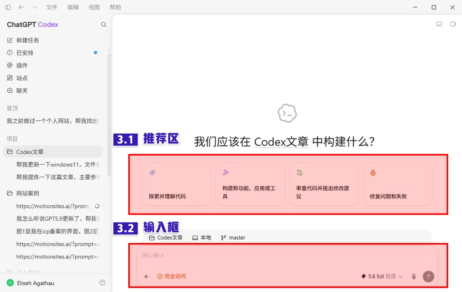Screen dimensions: 462x292
Task: Open the 视图 menu
Action: (x=94, y=7)
